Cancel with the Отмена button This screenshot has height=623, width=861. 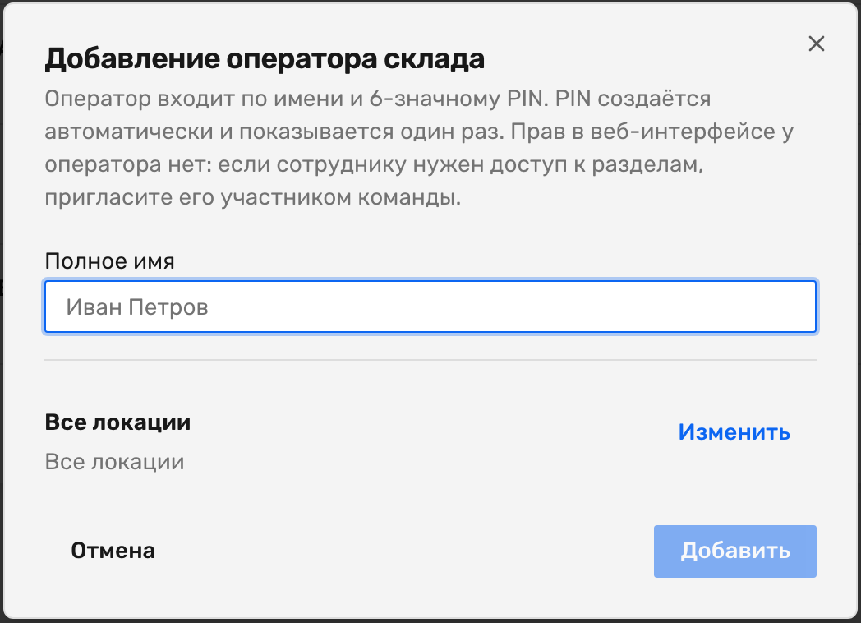(113, 551)
